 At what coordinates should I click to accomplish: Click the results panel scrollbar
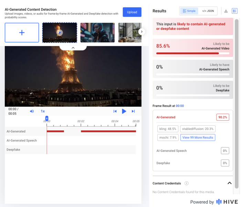(x=237, y=103)
